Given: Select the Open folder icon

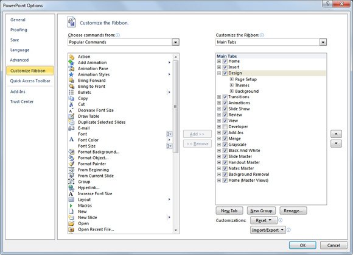Looking at the screenshot, I should pos(71,223).
